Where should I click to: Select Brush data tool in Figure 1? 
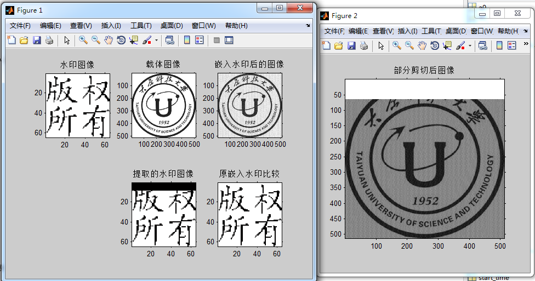[x=147, y=40]
